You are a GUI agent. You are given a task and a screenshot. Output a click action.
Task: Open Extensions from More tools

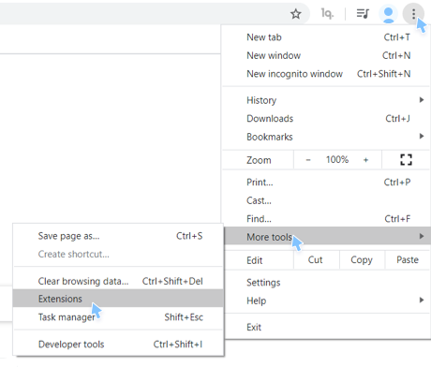click(x=118, y=299)
